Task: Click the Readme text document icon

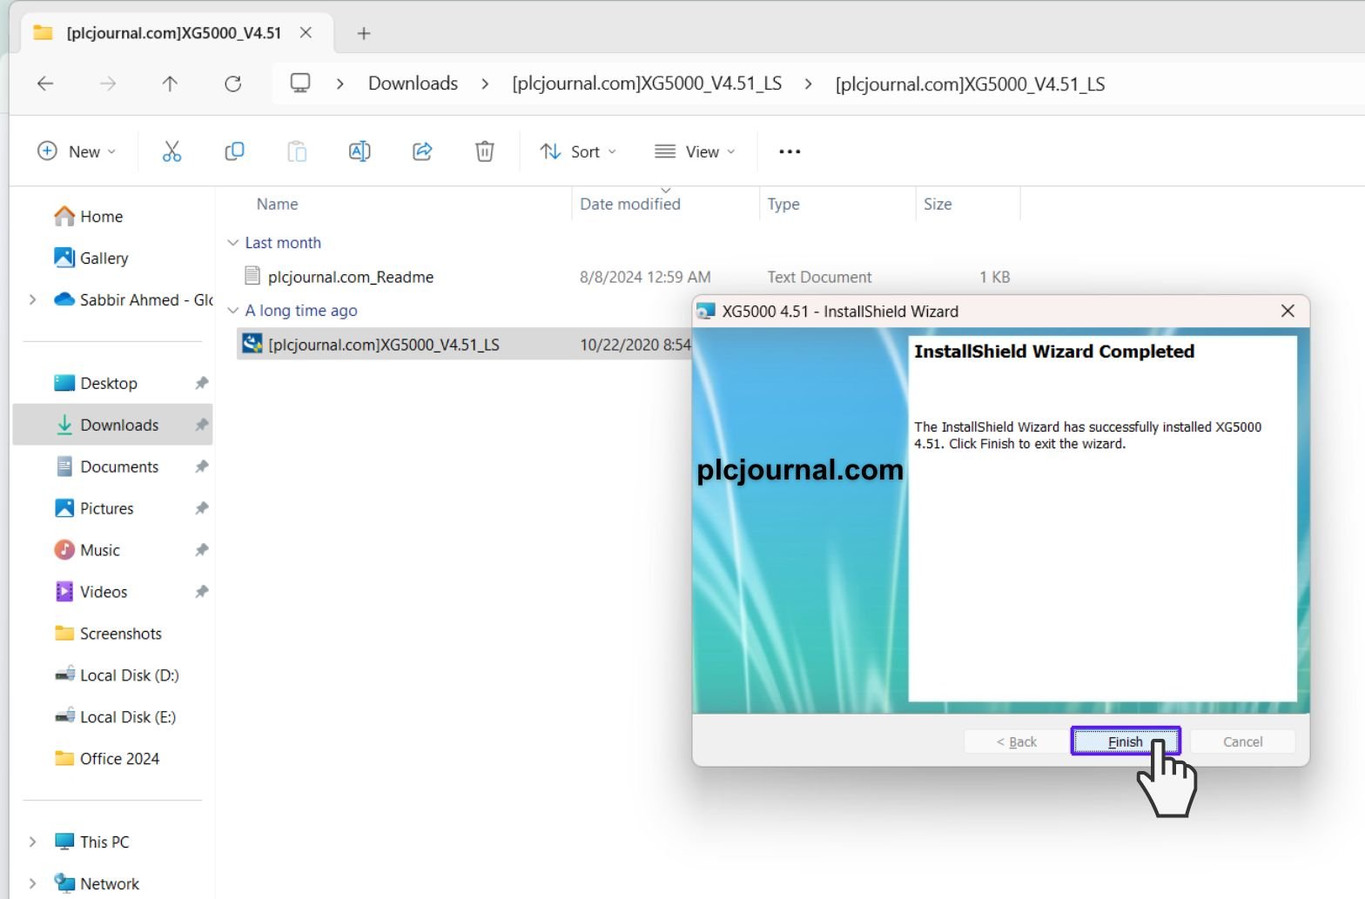Action: tap(252, 276)
